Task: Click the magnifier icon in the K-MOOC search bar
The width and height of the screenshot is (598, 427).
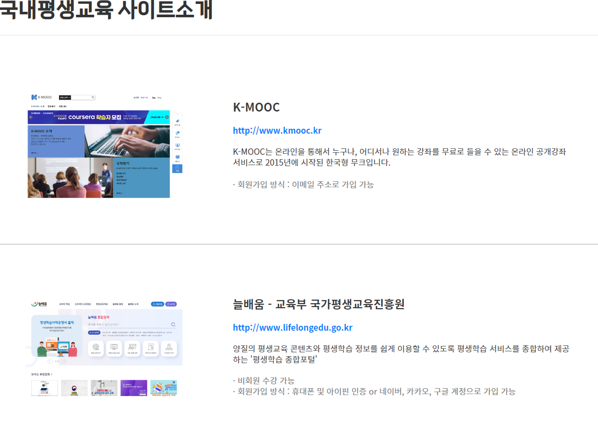Action: pyautogui.click(x=92, y=98)
